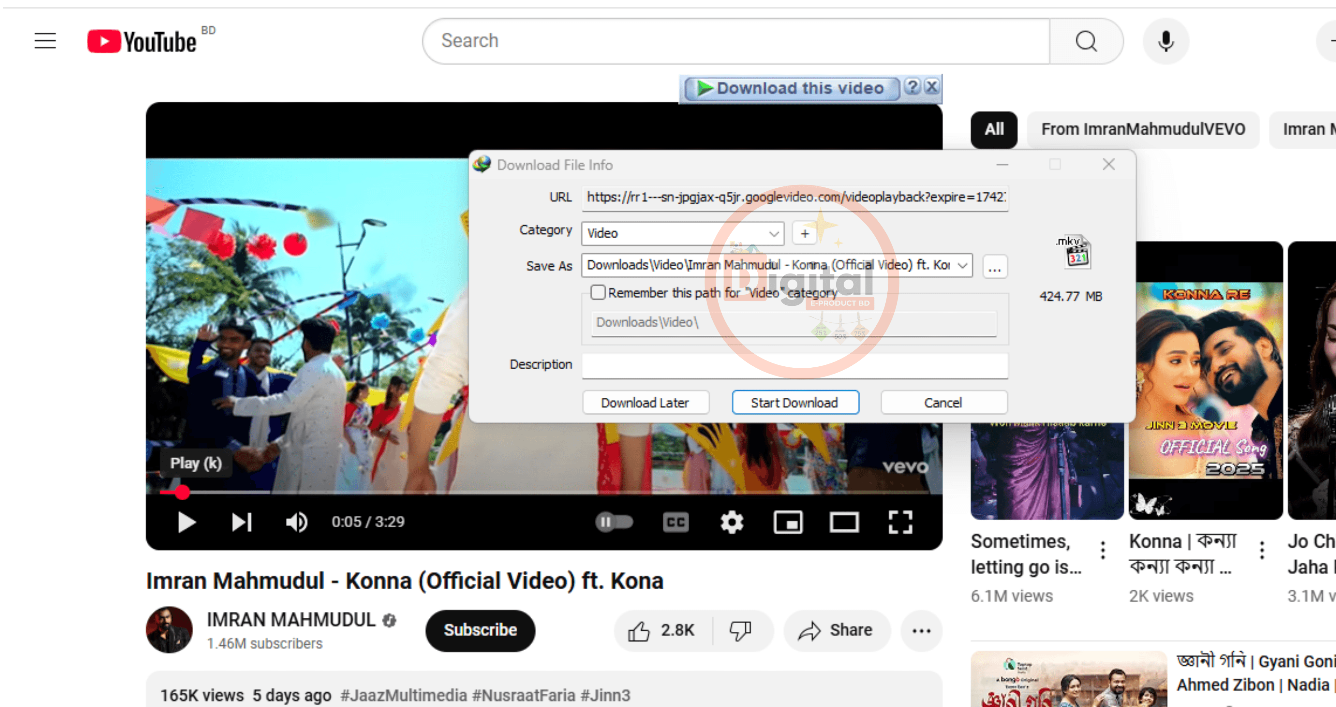The width and height of the screenshot is (1336, 707).
Task: Enter full screen mode
Action: pos(900,522)
